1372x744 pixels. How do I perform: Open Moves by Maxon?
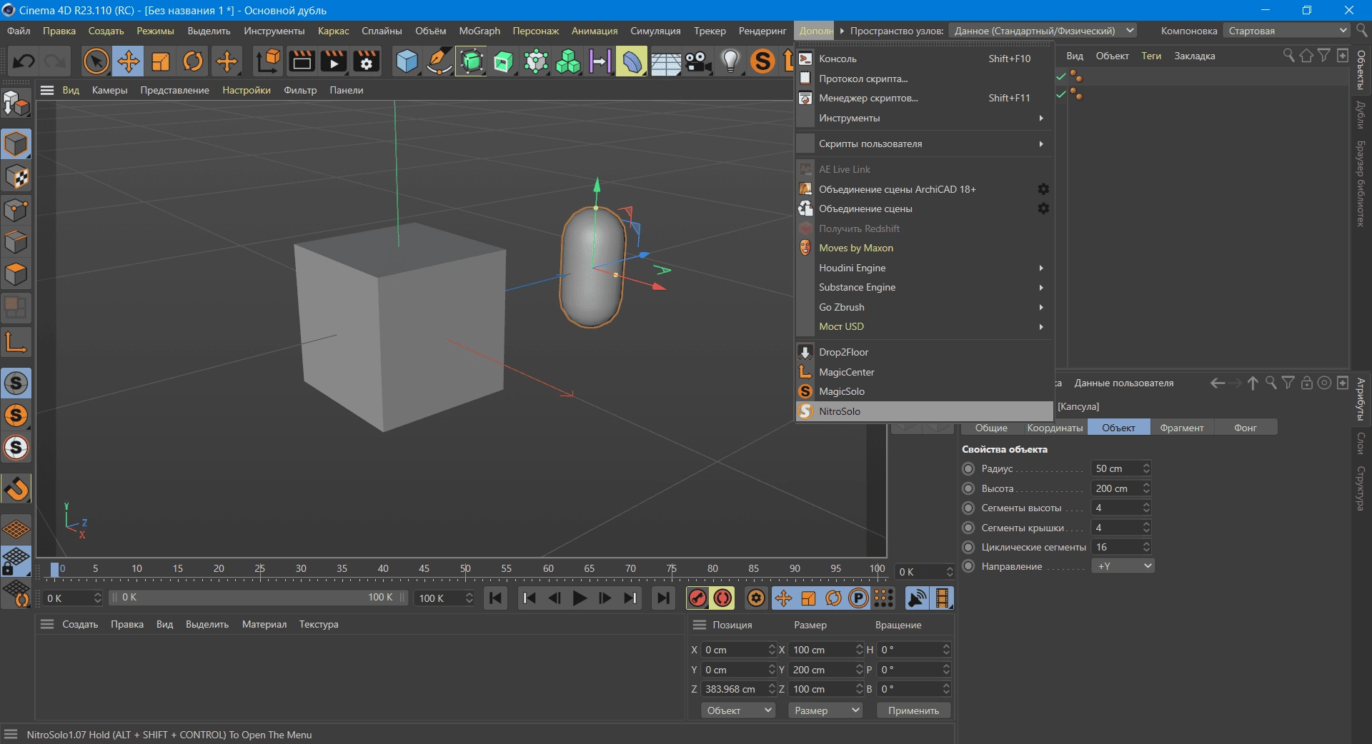pos(925,248)
